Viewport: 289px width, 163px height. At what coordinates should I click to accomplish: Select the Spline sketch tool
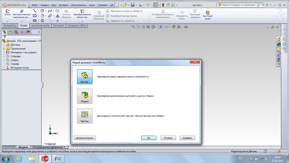tap(50, 11)
